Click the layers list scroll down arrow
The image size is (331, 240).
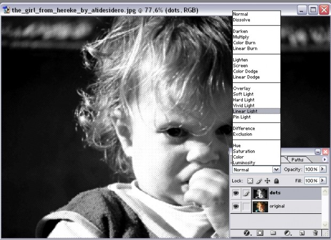pos(325,225)
